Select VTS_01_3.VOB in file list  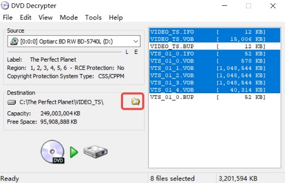[215, 83]
